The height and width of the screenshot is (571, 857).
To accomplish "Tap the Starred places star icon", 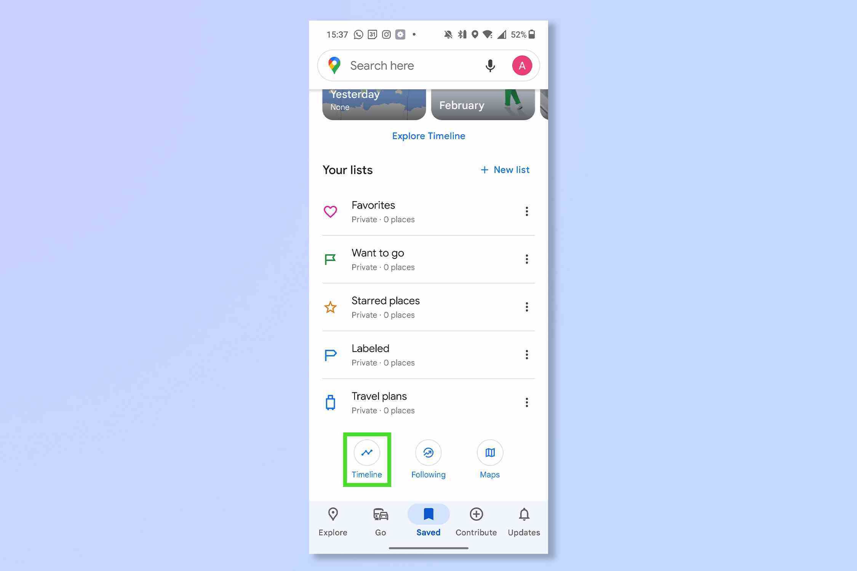I will coord(331,306).
